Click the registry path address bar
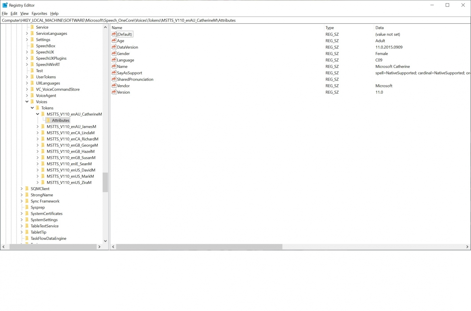Screen dimensions: 471x311 236,20
